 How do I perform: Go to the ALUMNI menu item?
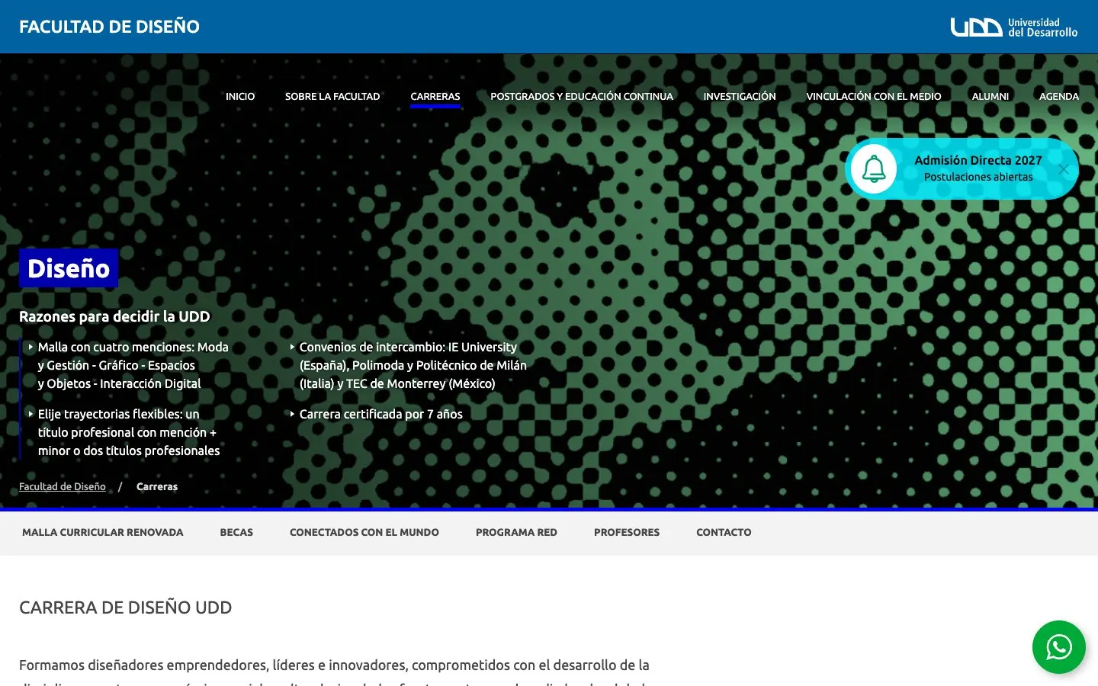(990, 96)
